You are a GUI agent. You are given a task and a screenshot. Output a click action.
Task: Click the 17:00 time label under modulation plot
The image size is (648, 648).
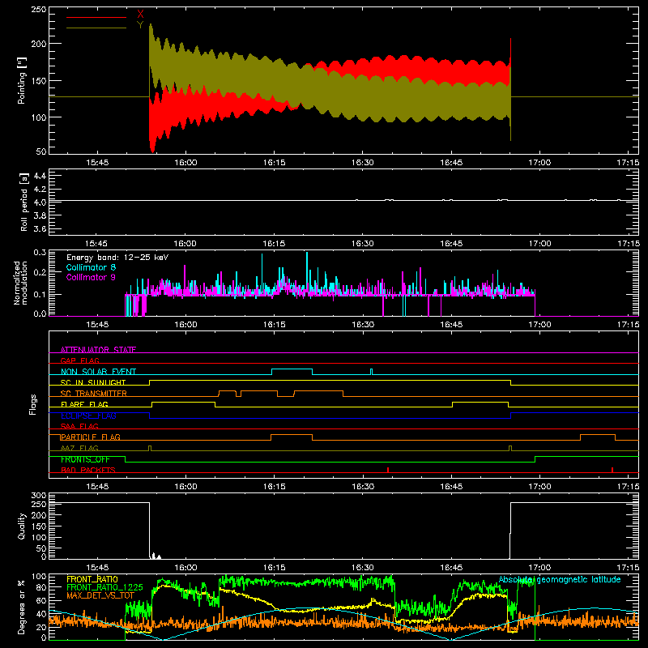(x=539, y=325)
